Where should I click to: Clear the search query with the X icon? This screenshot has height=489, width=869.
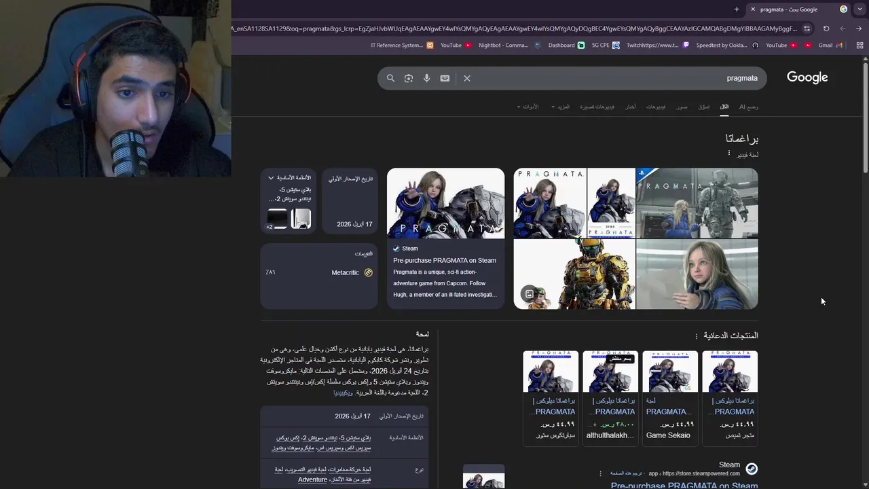[x=467, y=78]
